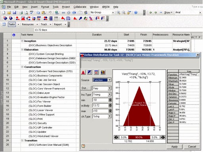
Task: Click the Paste clipboard icon
Action: 43,13
